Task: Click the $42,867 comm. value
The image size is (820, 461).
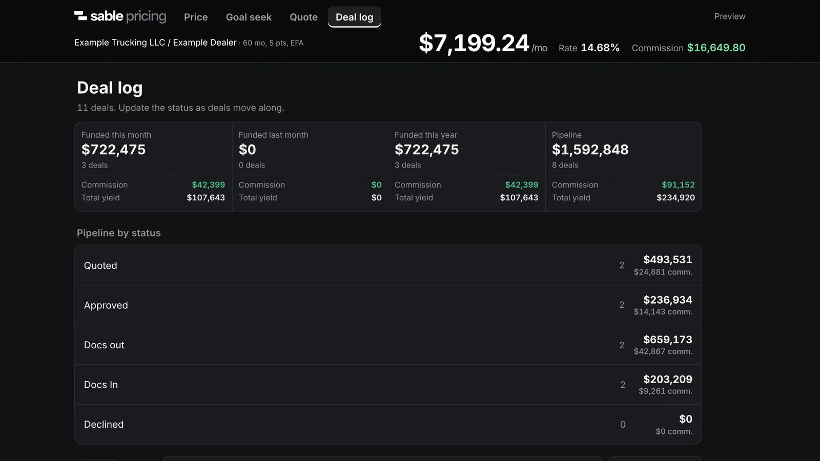Action: [x=663, y=351]
